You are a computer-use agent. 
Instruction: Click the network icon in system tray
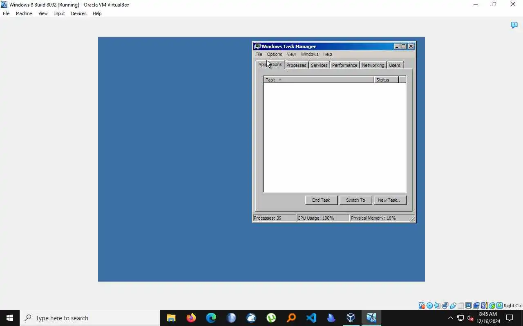tap(460, 318)
